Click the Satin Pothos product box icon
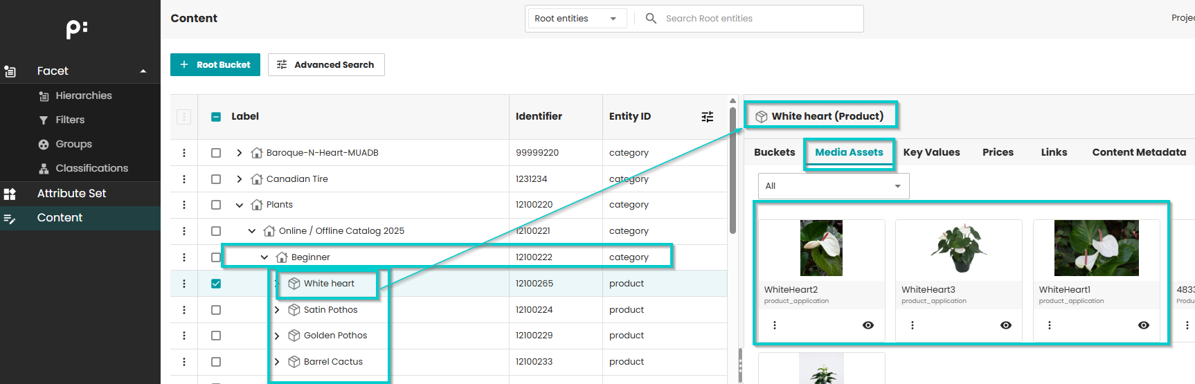Image resolution: width=1195 pixels, height=384 pixels. 294,310
